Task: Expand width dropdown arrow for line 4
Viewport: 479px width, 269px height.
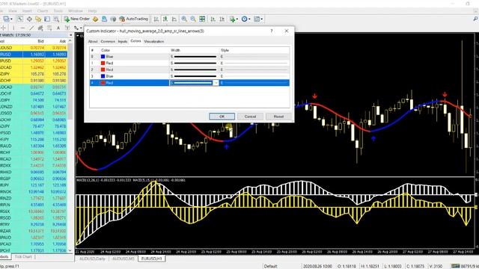Action: pos(216,83)
